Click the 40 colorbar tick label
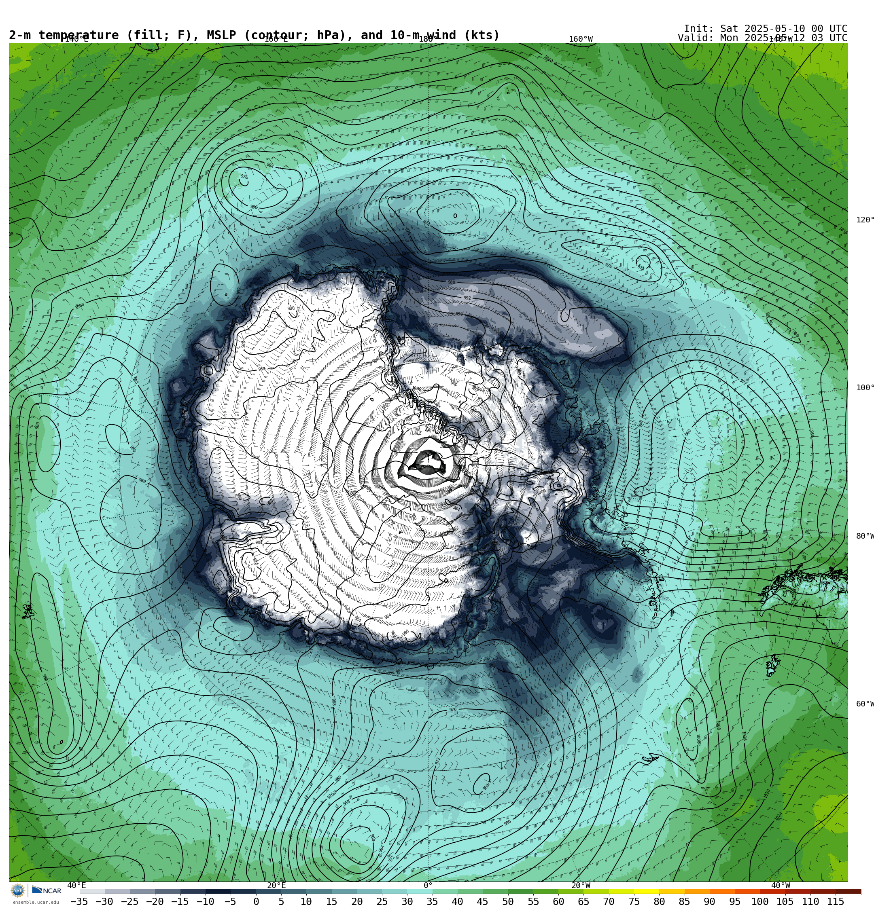The height and width of the screenshot is (907, 874). coord(458,901)
